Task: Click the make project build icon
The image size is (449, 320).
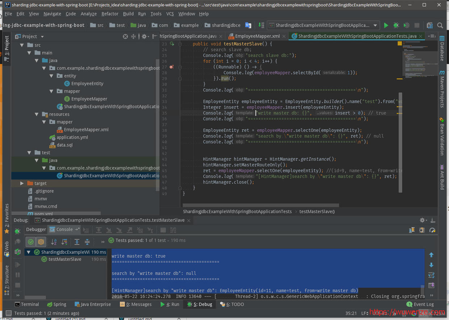Action: 261,25
